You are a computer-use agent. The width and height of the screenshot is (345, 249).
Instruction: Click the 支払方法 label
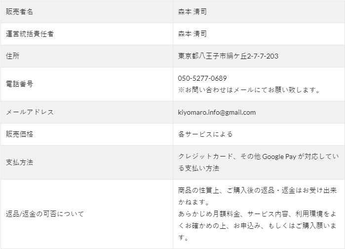[19, 162]
